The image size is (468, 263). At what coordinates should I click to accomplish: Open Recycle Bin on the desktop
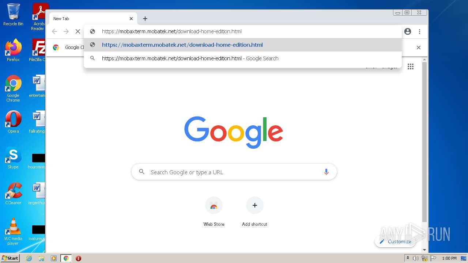pos(13,15)
